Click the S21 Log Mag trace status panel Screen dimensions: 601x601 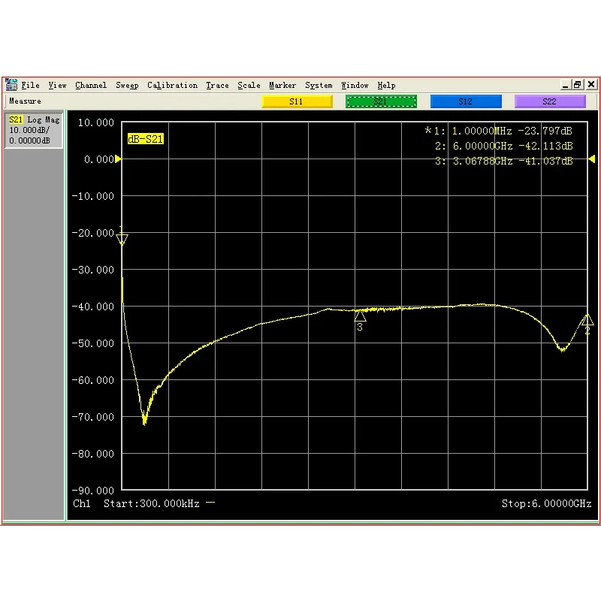[x=34, y=130]
